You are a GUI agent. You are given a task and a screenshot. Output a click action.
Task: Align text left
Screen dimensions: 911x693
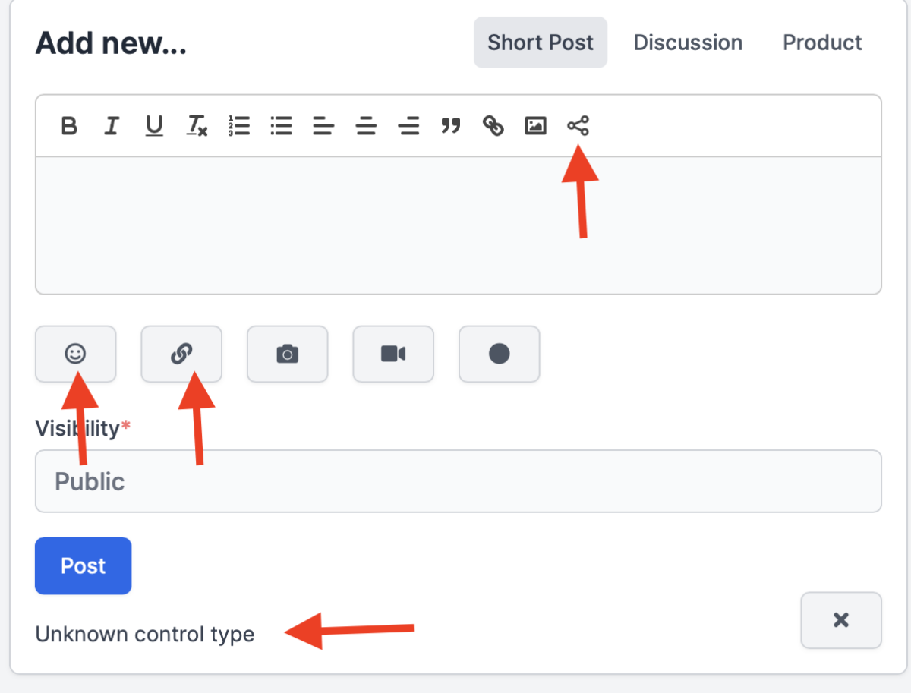coord(324,126)
